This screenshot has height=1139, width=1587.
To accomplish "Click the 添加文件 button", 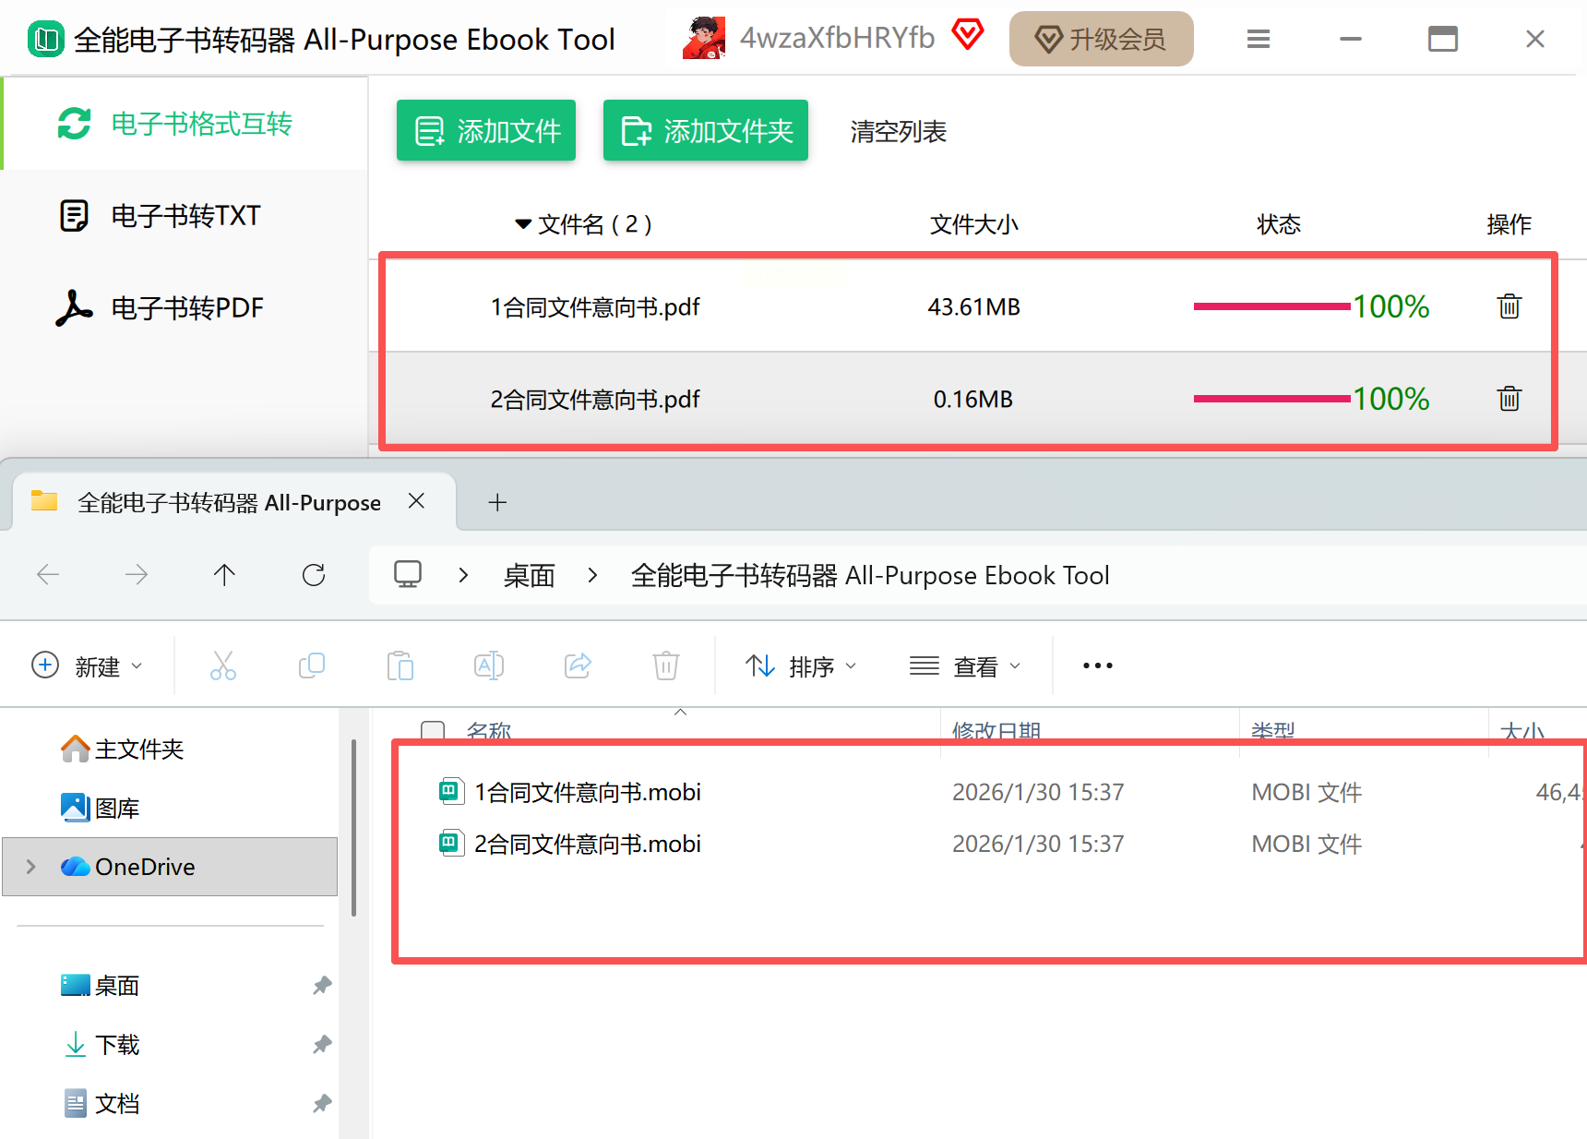I will click(486, 131).
